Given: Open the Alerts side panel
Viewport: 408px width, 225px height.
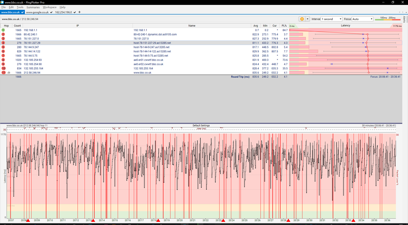Looking at the screenshot, I should coord(404,20).
